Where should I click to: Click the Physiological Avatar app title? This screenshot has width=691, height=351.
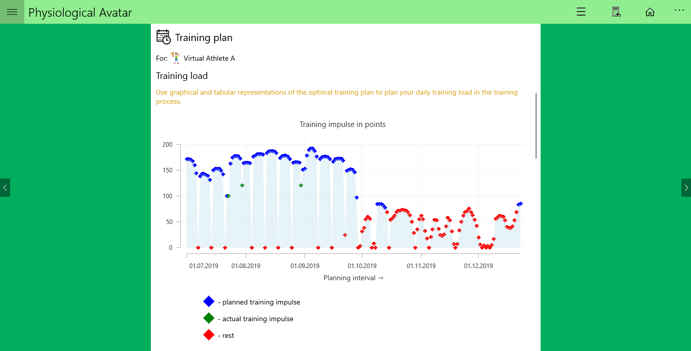pos(80,13)
